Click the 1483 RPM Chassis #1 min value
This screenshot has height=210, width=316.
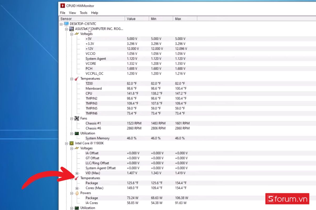[158, 123]
